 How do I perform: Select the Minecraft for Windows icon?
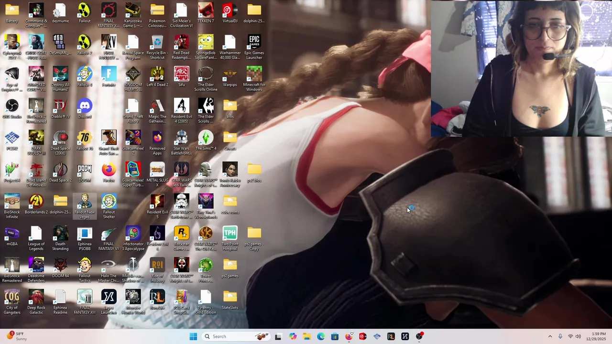click(254, 79)
